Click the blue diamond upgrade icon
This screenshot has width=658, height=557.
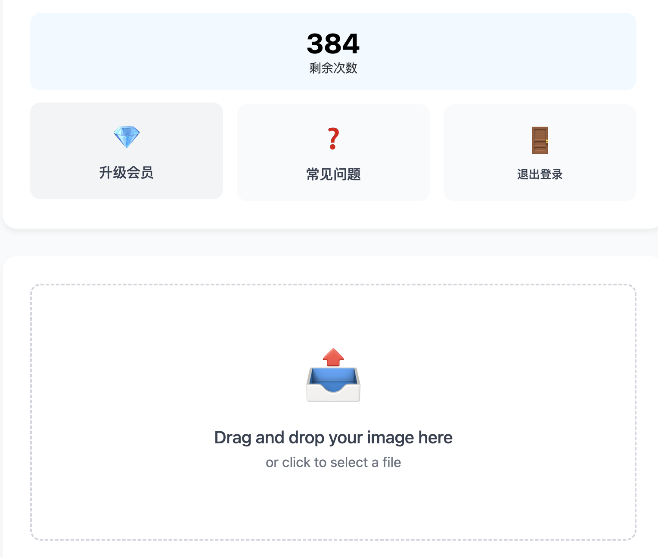pyautogui.click(x=127, y=137)
